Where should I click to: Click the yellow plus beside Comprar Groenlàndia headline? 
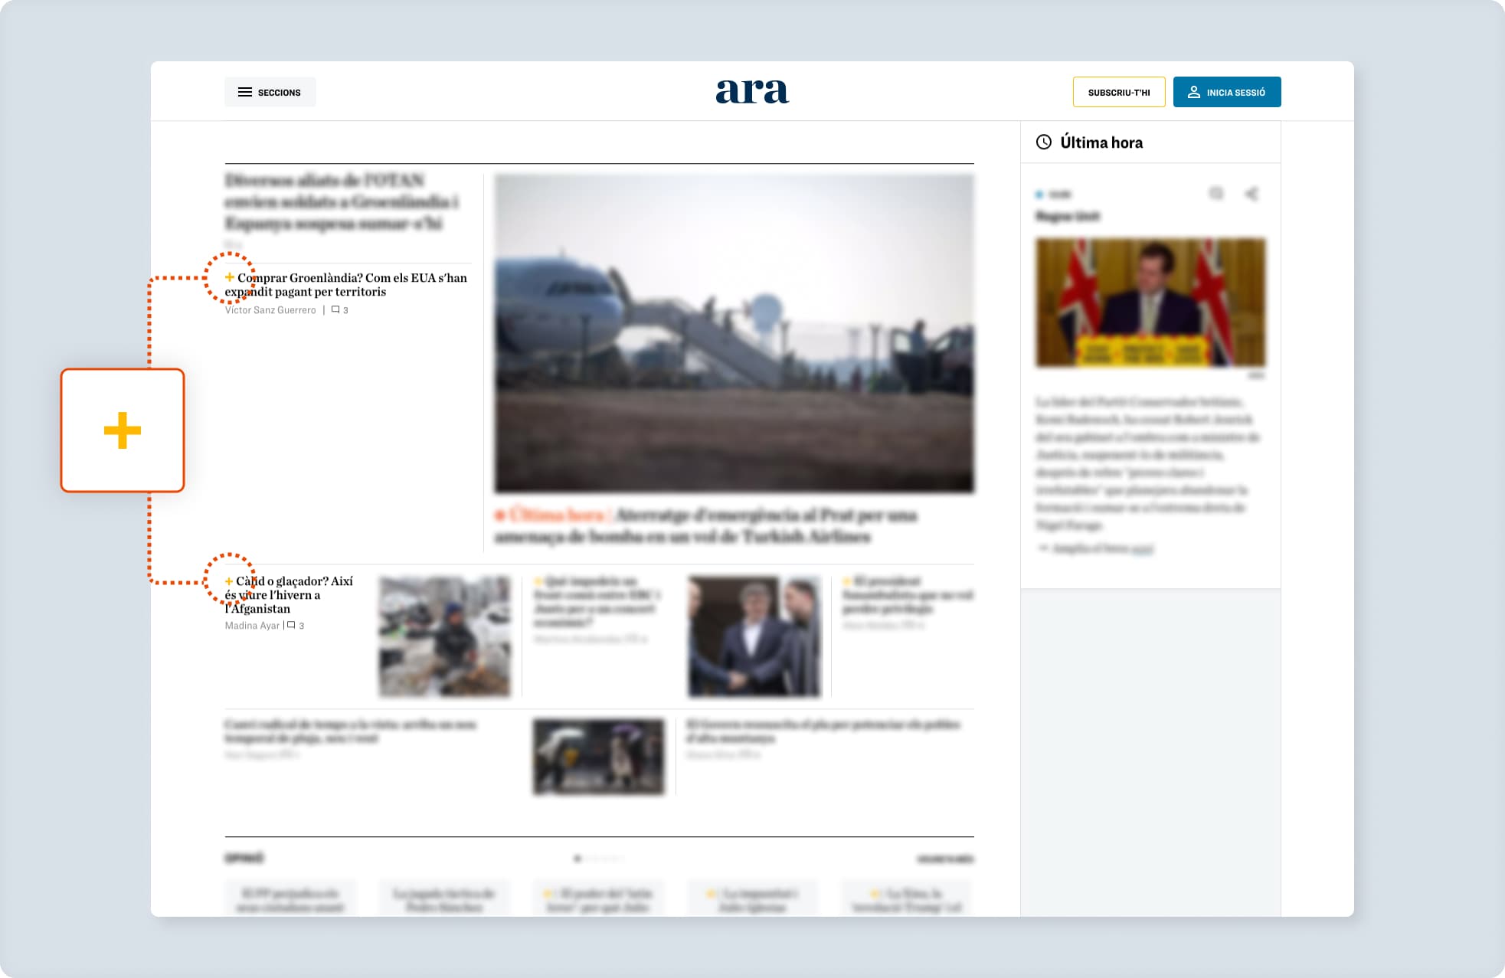click(x=229, y=277)
